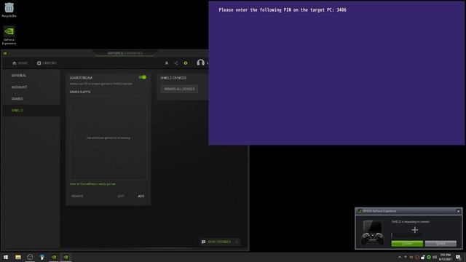466x262 pixels.
Task: Open the lightbulb app on the taskbar
Action: (42, 257)
